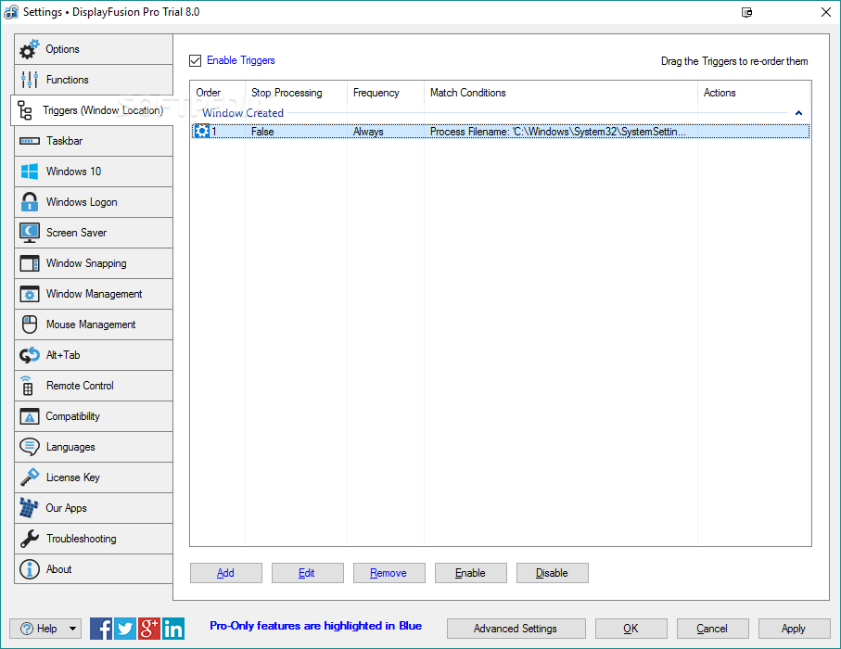841x649 pixels.
Task: Click the Stop Processing column header
Action: click(x=296, y=93)
